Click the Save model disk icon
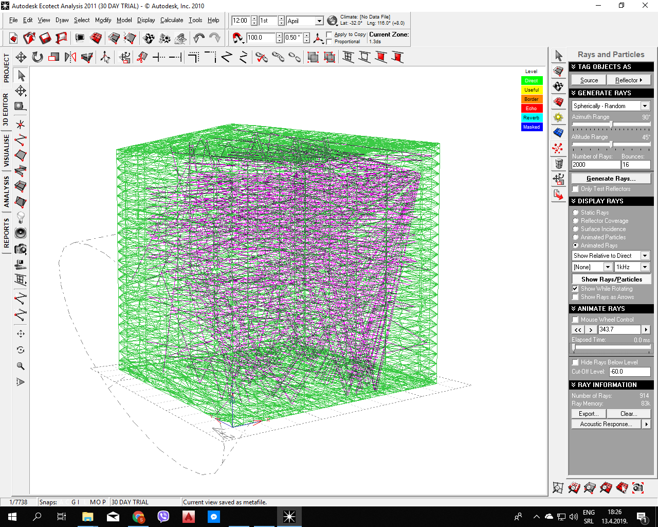The height and width of the screenshot is (527, 658). click(45, 38)
